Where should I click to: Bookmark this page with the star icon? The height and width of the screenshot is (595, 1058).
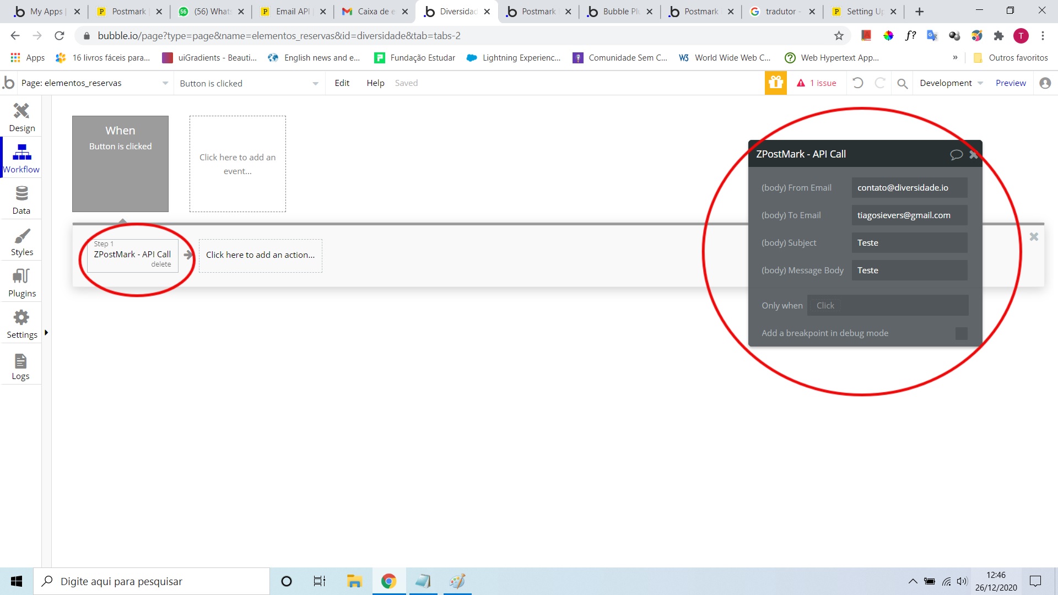(839, 36)
